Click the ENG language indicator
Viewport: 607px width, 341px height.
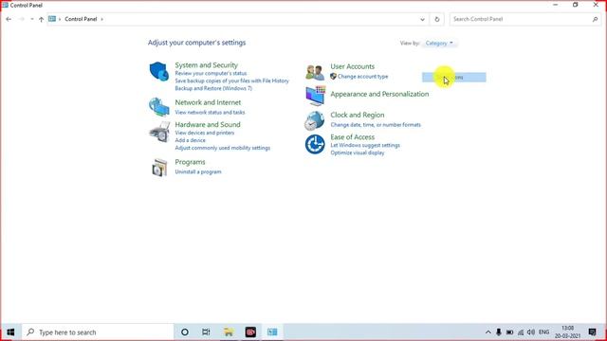(x=543, y=332)
